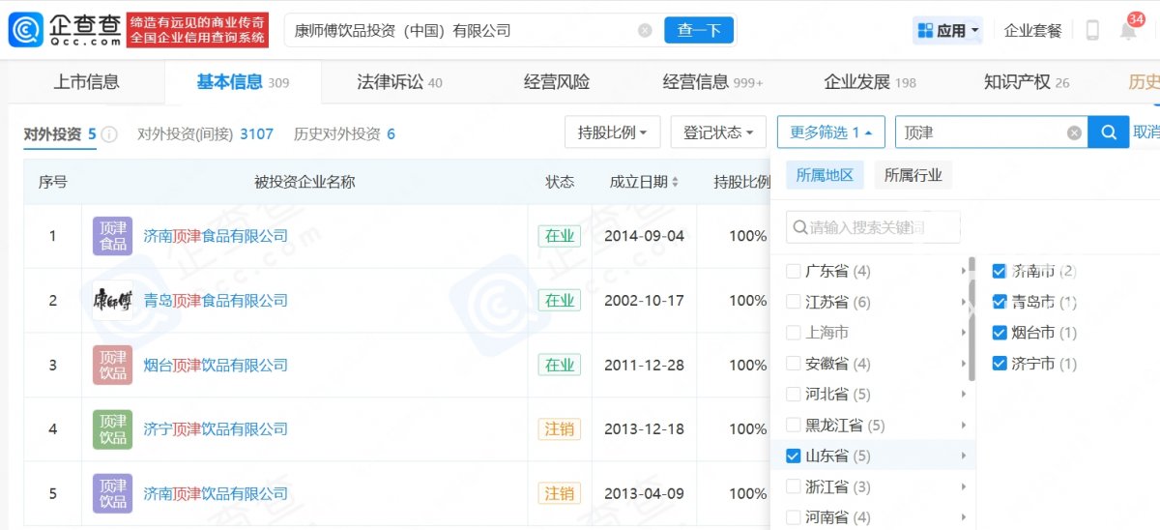Sort by 成立日期 column arrows

[x=675, y=182]
